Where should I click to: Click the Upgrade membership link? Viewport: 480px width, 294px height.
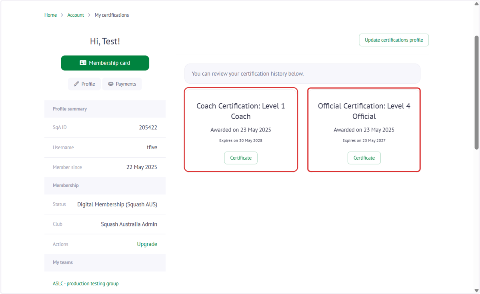[147, 244]
